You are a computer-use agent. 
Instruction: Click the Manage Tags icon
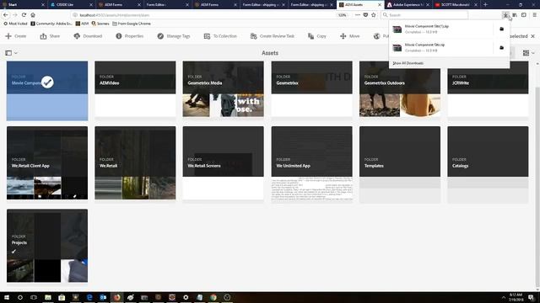(160, 36)
